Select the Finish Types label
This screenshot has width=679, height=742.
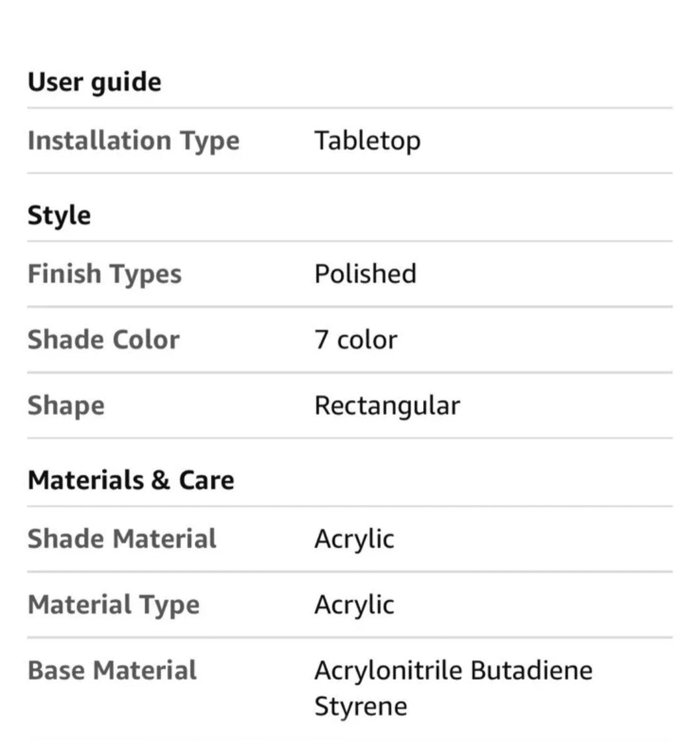tap(105, 274)
